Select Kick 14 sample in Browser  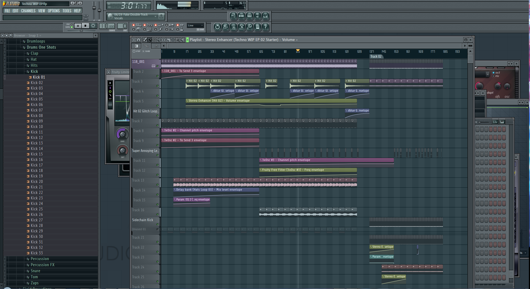[37, 149]
